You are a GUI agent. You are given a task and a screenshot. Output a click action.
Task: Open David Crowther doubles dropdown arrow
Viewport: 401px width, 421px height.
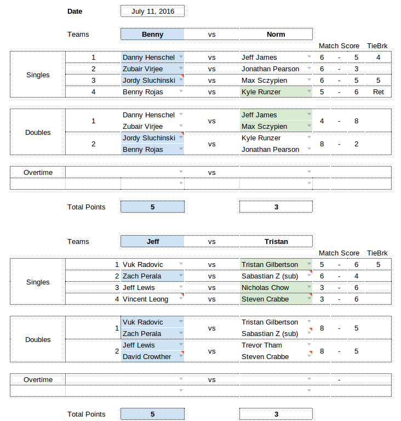(x=181, y=356)
